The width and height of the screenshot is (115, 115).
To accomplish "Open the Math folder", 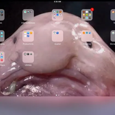I will pyautogui.click(x=58, y=15).
